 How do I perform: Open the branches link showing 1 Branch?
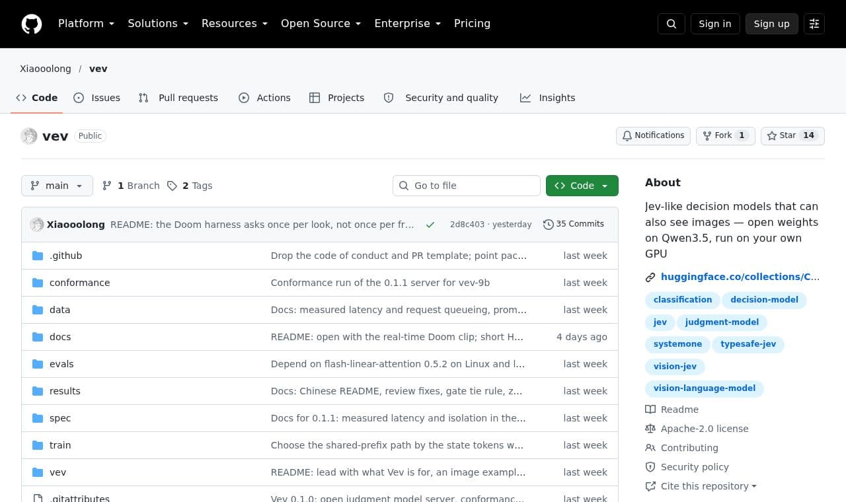[x=131, y=186]
